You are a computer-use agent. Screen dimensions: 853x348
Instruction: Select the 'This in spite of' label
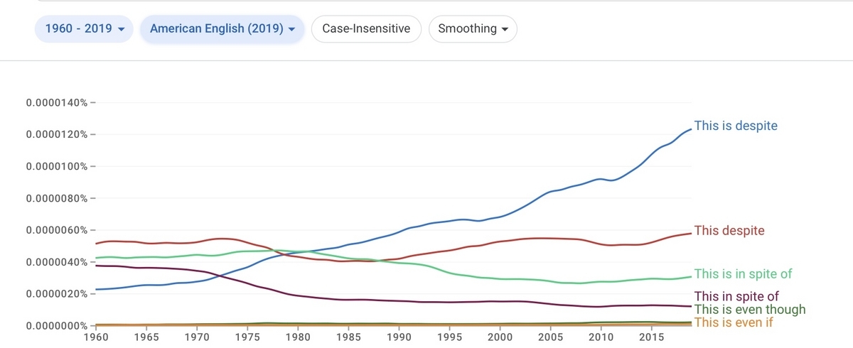point(736,296)
